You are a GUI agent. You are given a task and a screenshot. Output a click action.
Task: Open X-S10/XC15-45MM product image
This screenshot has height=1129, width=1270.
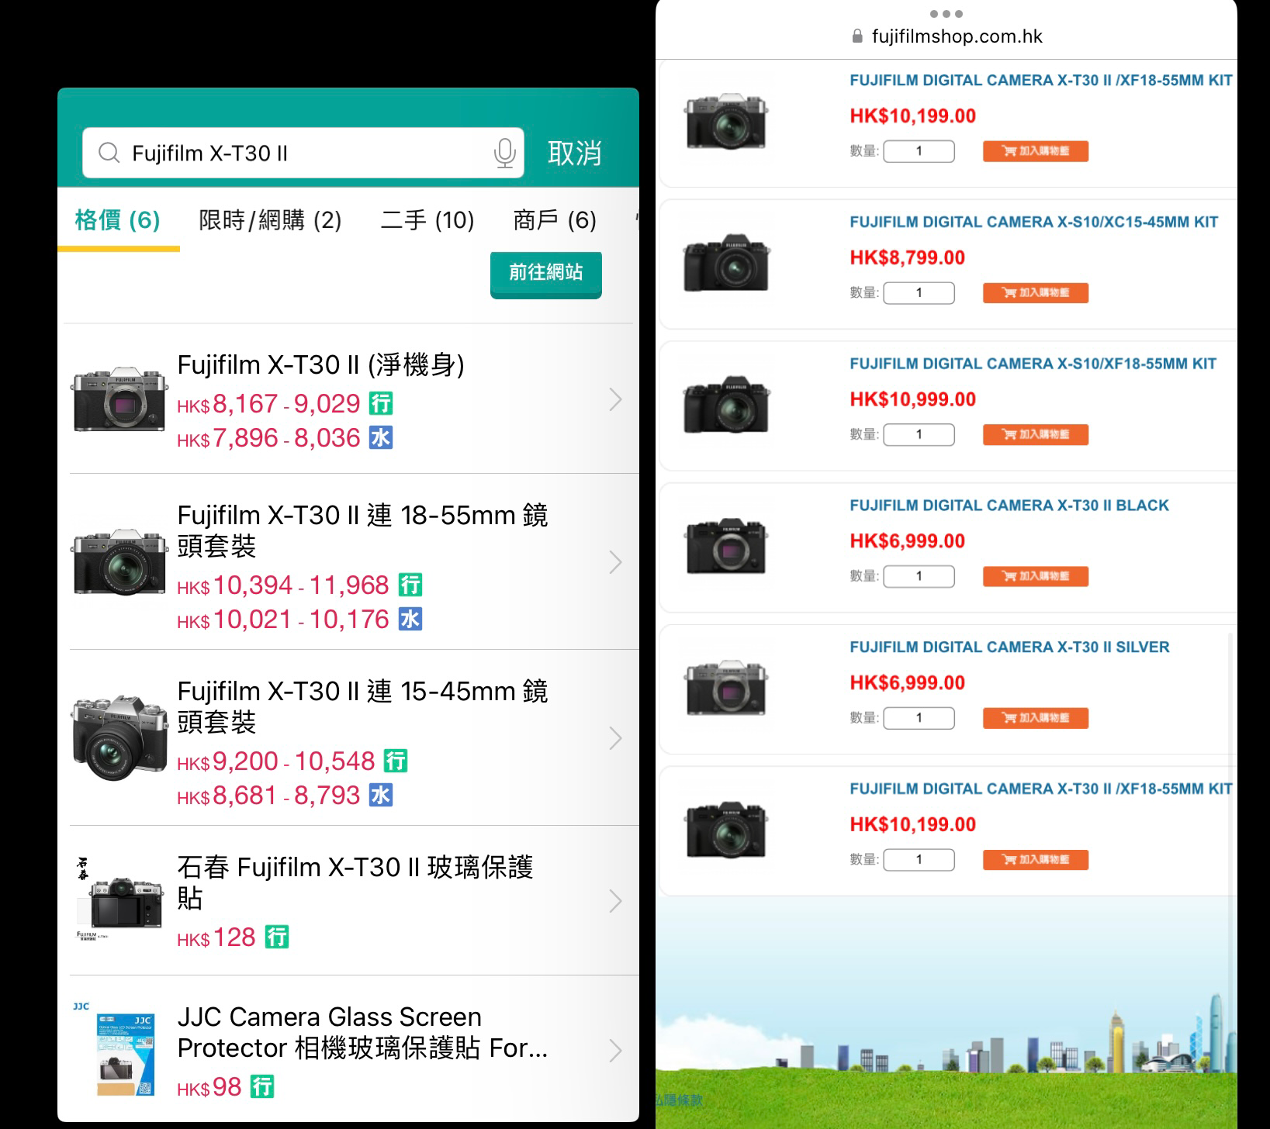pos(726,262)
